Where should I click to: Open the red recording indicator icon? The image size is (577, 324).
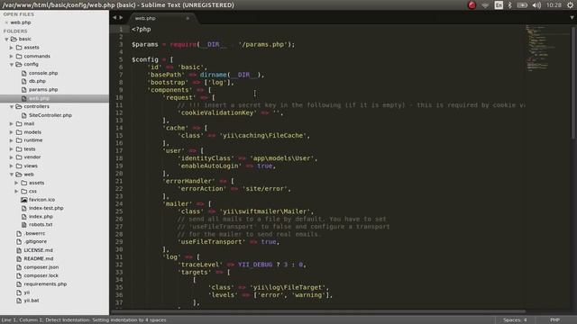tap(472, 5)
